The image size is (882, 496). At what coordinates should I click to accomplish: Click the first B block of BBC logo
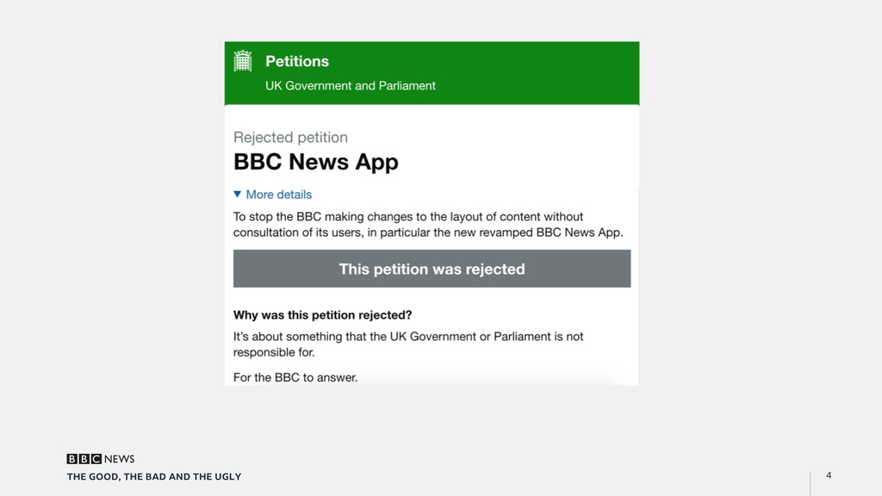[72, 459]
